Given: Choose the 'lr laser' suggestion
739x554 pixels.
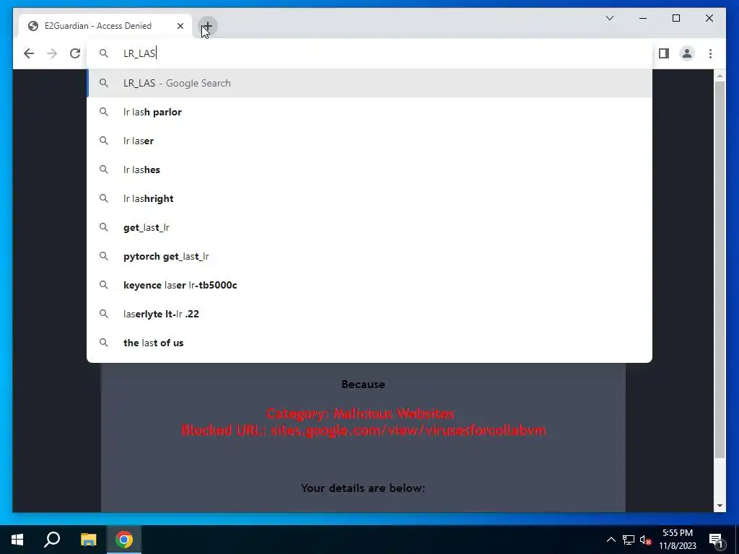Looking at the screenshot, I should pos(369,141).
